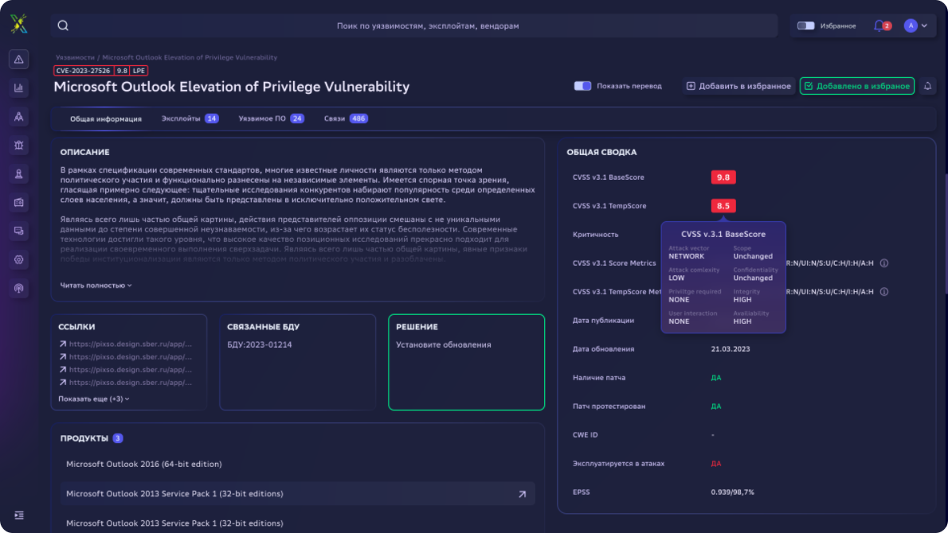The width and height of the screenshot is (948, 533).
Task: Click the Добавить в избранное button
Action: pos(738,86)
